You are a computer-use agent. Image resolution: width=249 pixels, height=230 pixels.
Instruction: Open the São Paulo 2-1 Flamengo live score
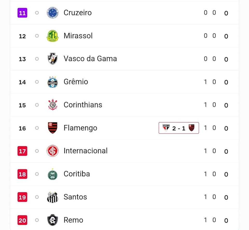[x=179, y=128]
